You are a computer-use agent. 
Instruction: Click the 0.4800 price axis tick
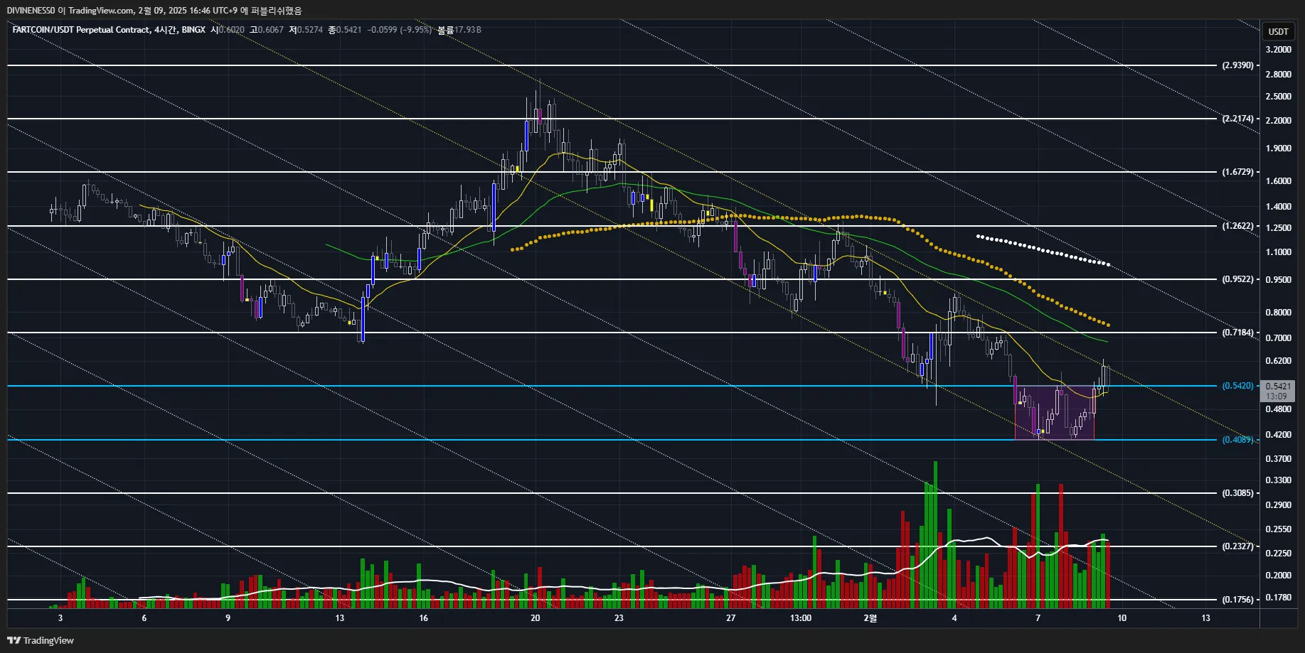coord(1278,409)
